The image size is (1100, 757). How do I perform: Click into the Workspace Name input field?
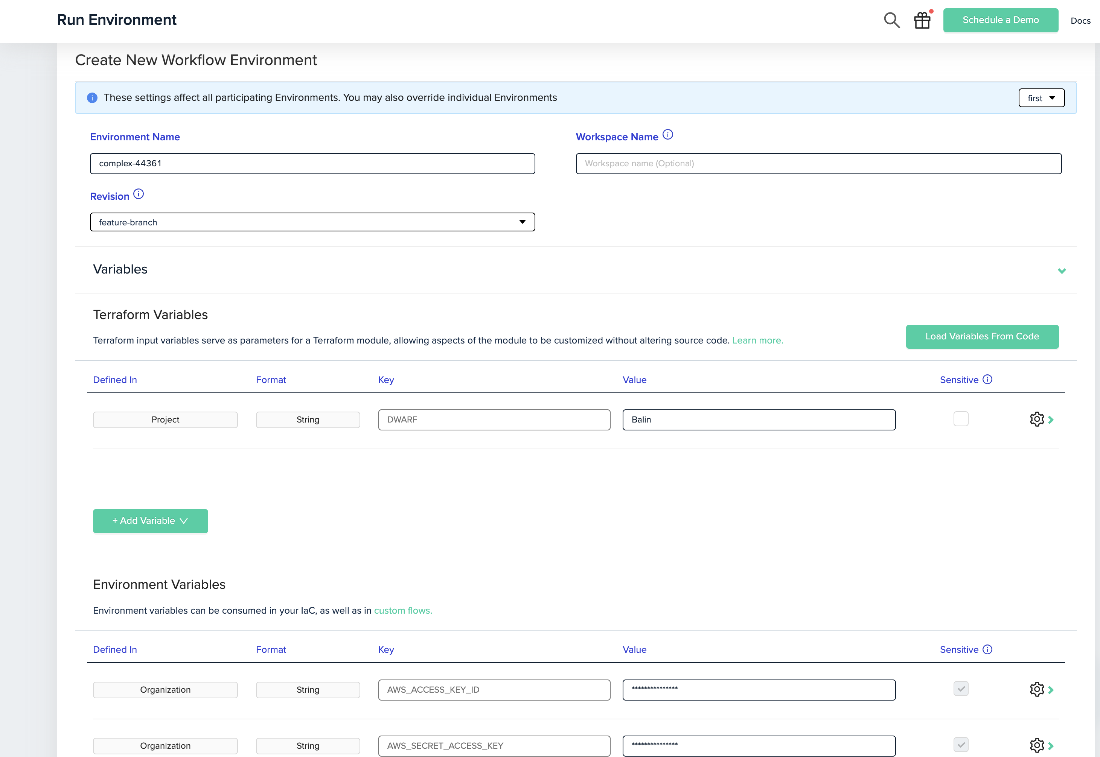coord(818,164)
